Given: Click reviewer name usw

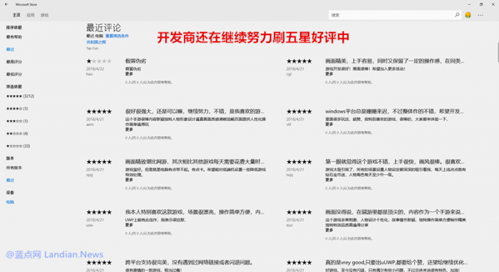Looking at the screenshot, I should [89, 225].
